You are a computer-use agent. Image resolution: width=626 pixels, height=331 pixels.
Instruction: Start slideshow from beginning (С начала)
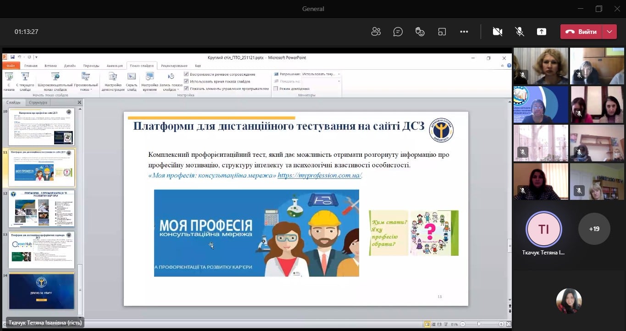point(9,82)
